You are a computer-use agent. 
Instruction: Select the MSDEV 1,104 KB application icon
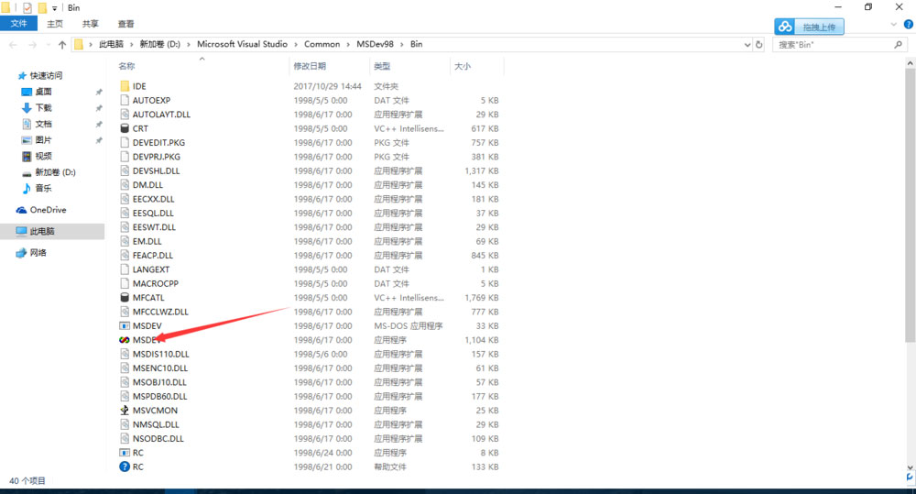tap(125, 340)
